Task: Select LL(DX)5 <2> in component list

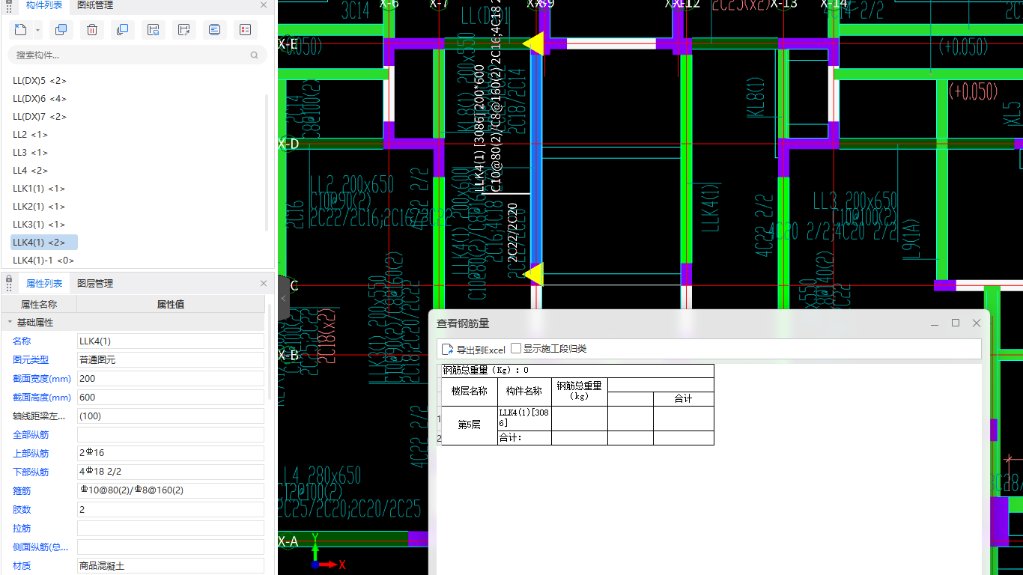Action: [x=40, y=80]
